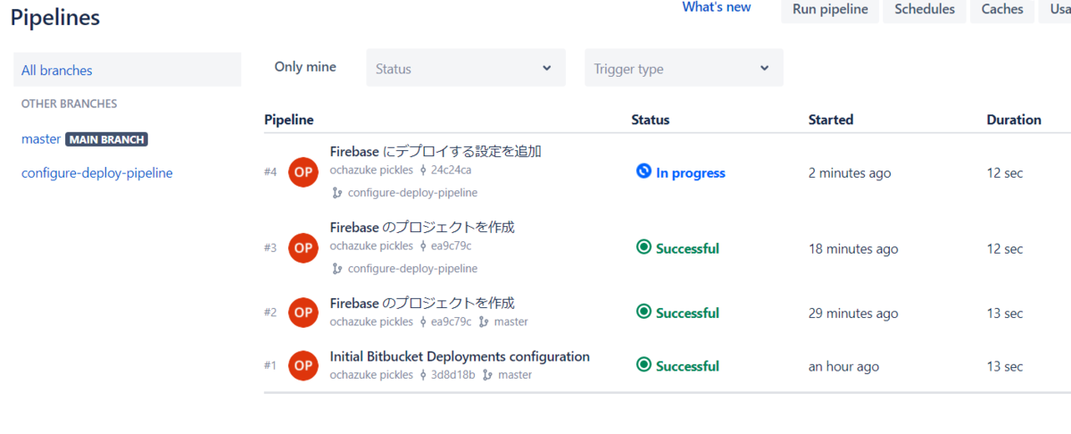Click the In progress status icon
Viewport: 1071px width, 434px height.
643,171
